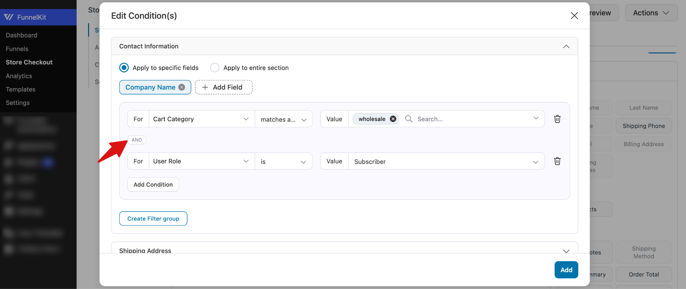Remove the wholesale value chip

393,119
